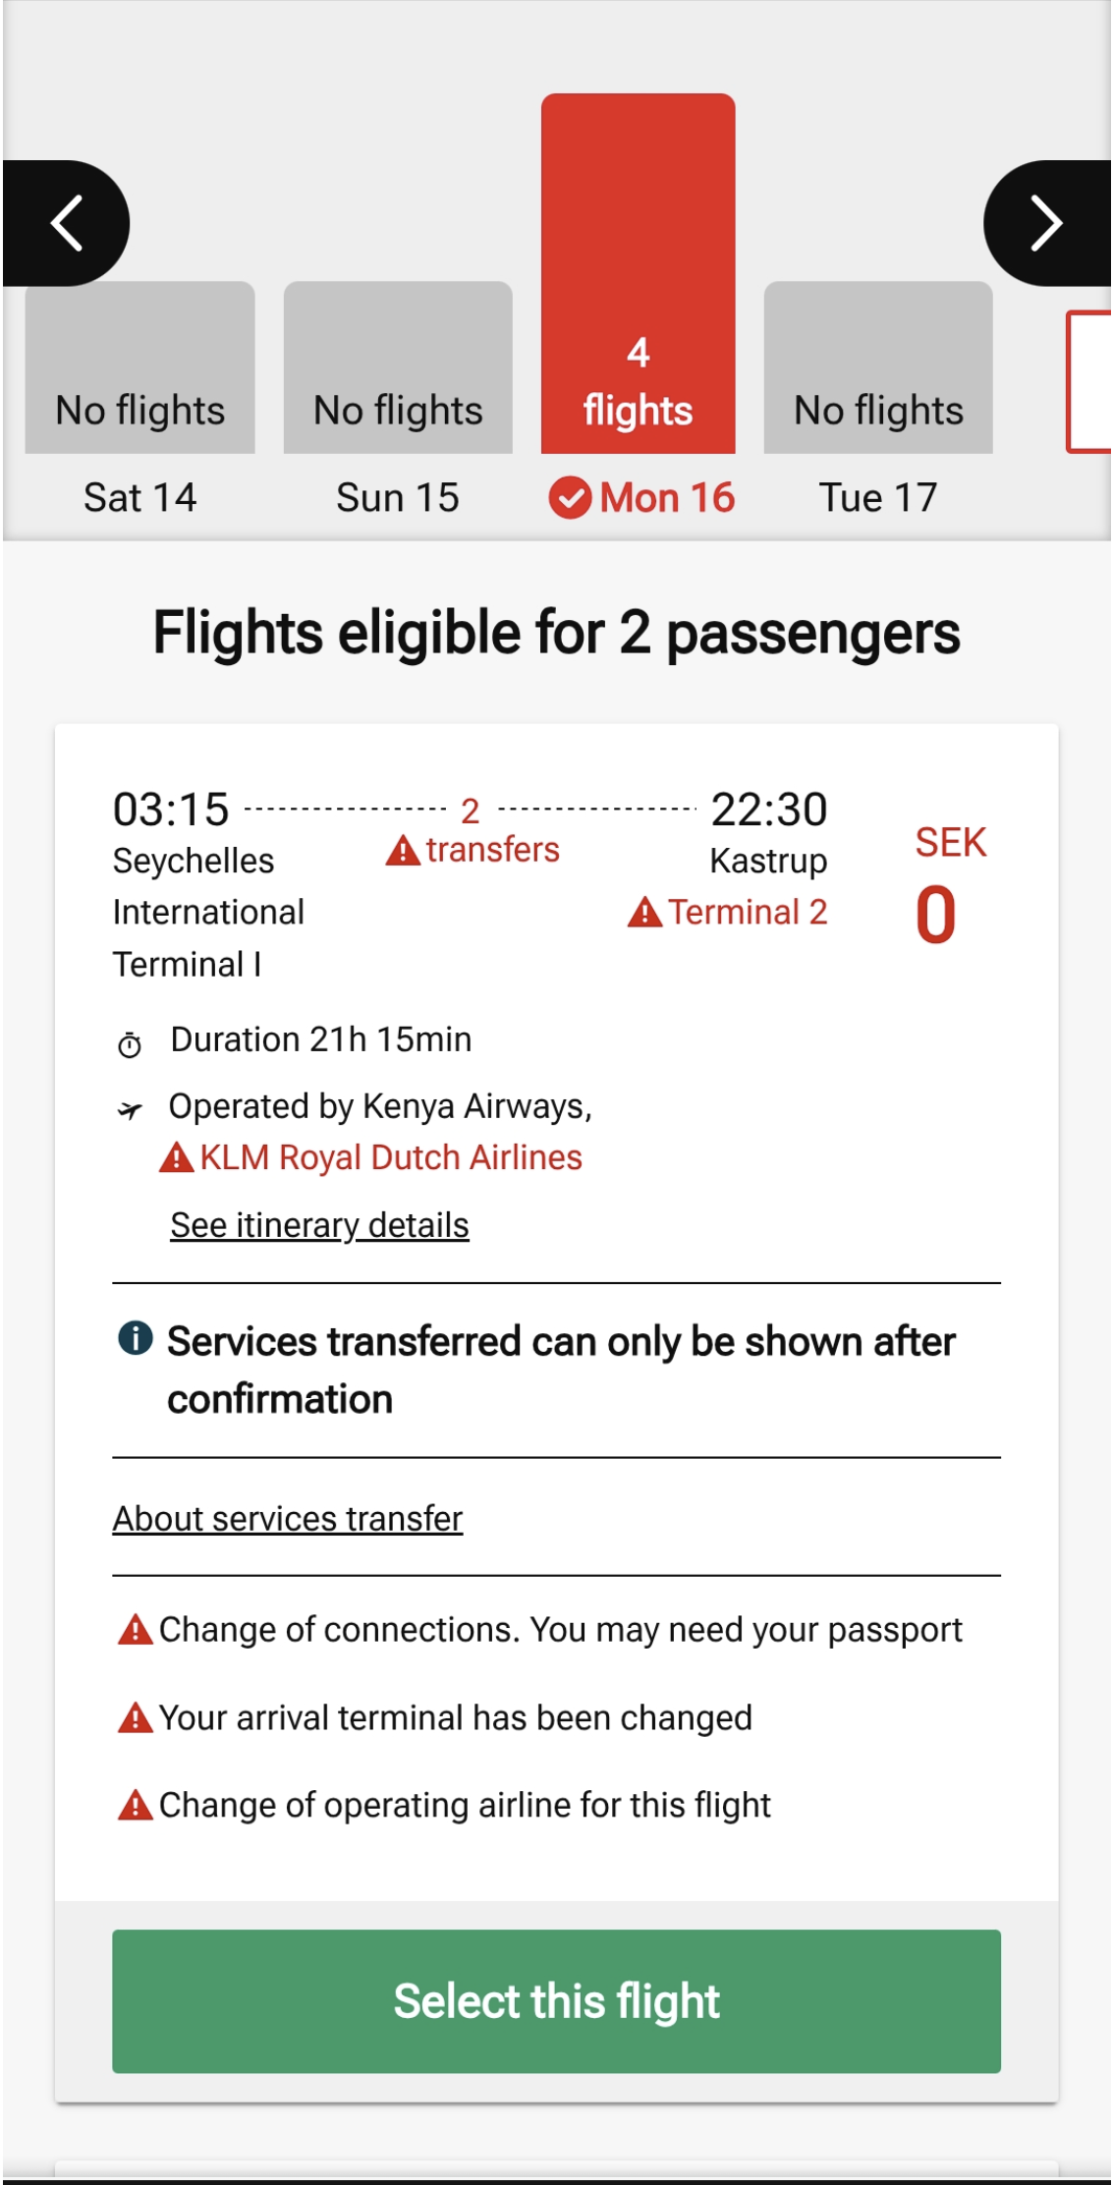Viewport: 1112px width, 2185px height.
Task: Click the blue info icon
Action: click(x=136, y=1338)
